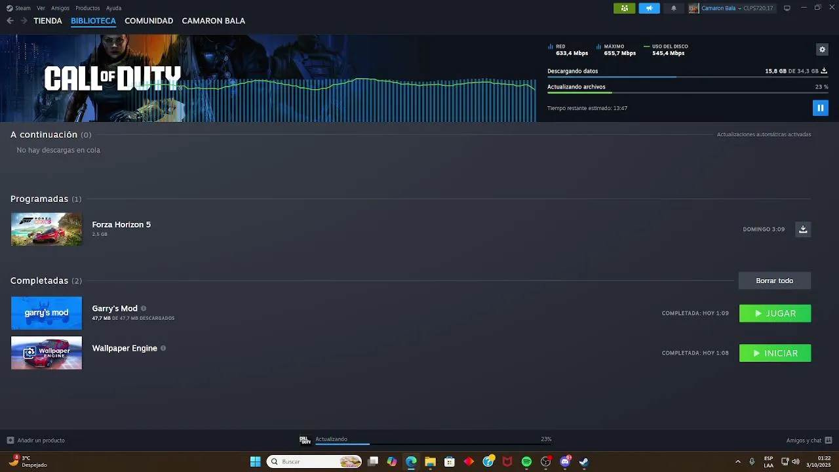Click Borrar todo button
839x472 pixels.
click(x=775, y=281)
